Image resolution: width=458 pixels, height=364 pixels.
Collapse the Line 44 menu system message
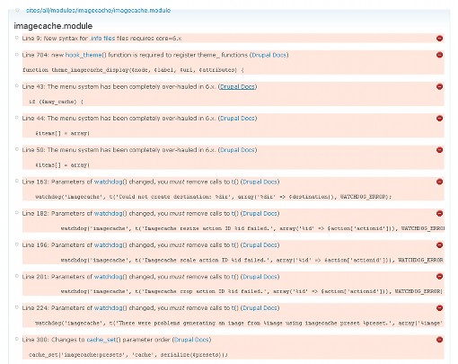coord(17,118)
